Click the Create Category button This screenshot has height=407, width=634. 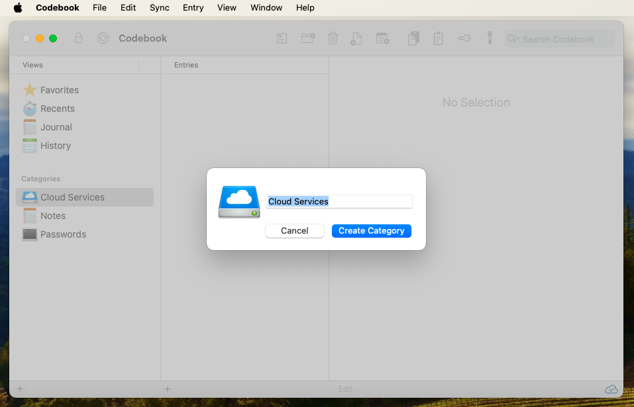pos(372,231)
